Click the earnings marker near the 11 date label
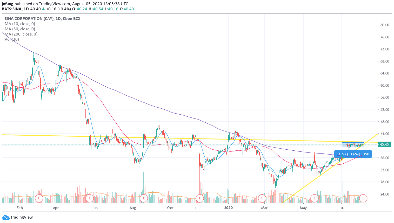The width and height of the screenshot is (394, 223). pos(200,198)
